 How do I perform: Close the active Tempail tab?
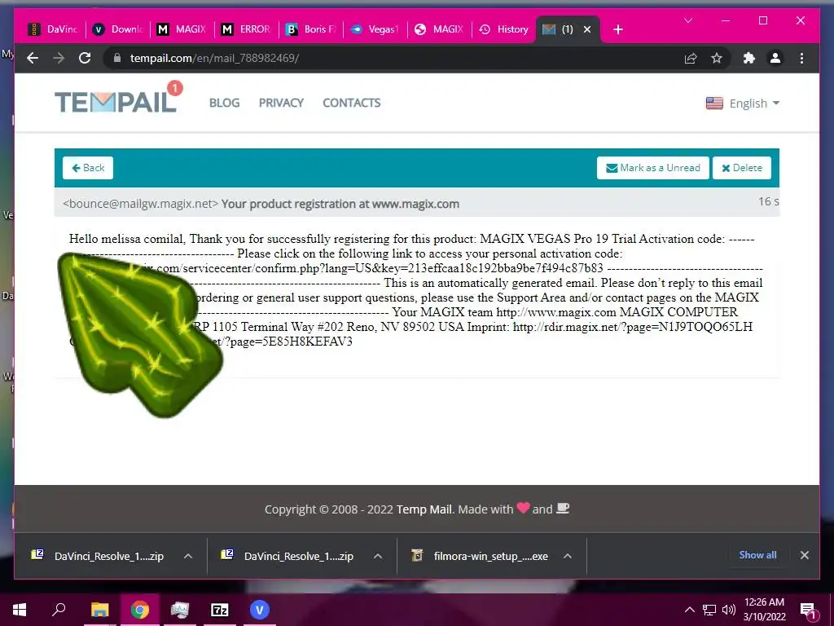pos(587,29)
